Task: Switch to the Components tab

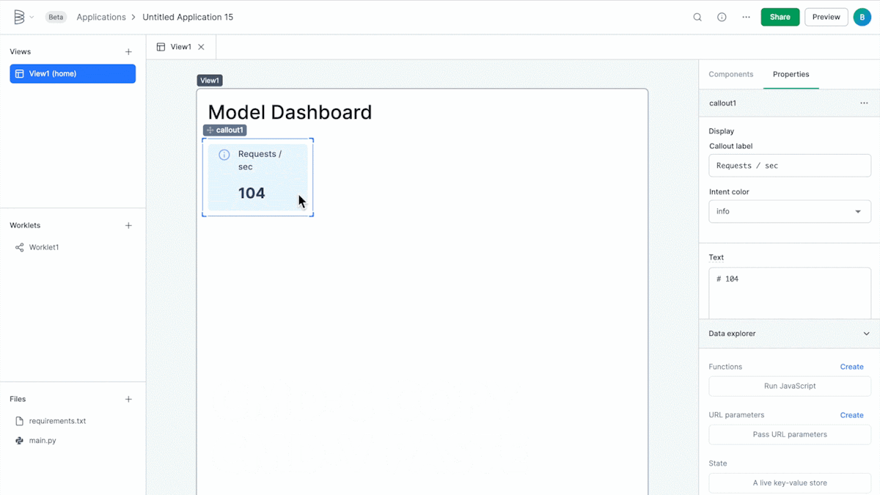Action: 731,74
